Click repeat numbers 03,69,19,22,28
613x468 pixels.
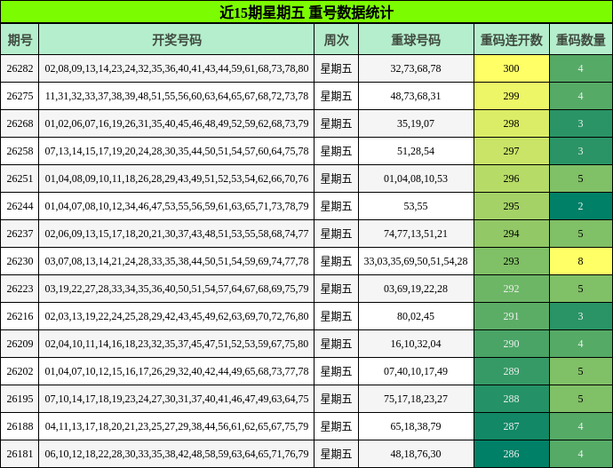pyautogui.click(x=416, y=289)
